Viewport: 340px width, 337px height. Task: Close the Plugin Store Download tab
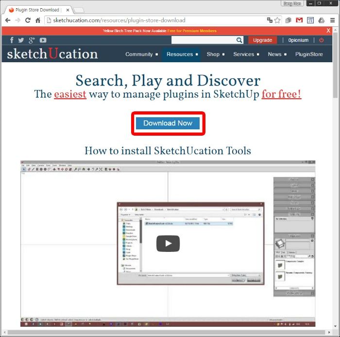pyautogui.click(x=68, y=10)
